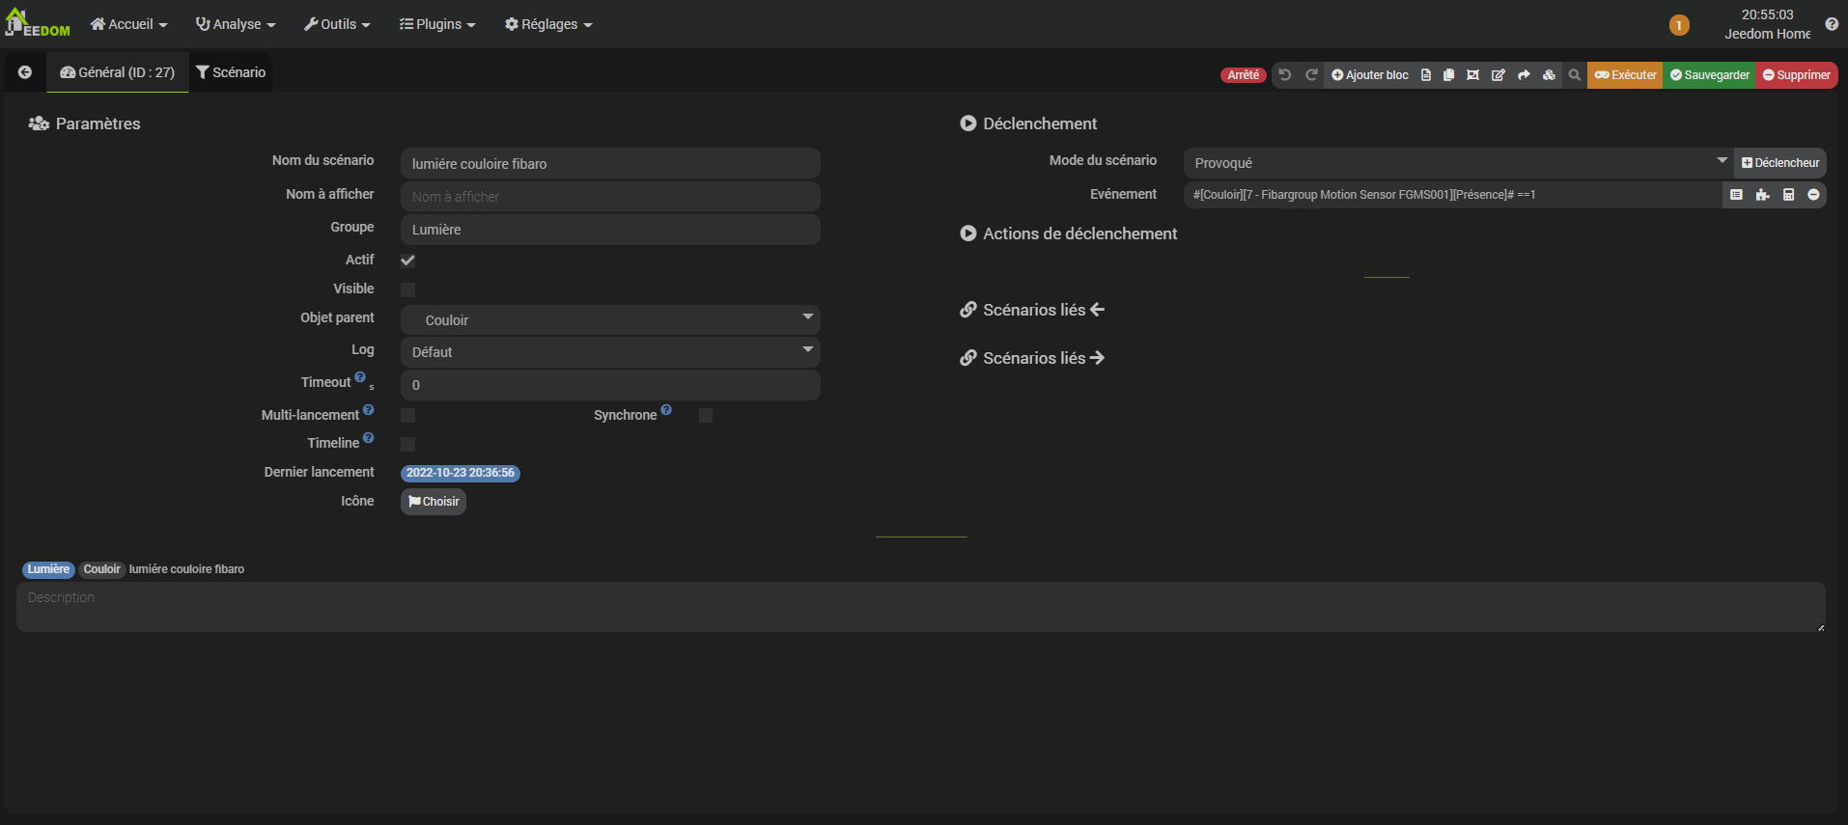Open the Objet parent dropdown
This screenshot has height=825, width=1848.
[x=610, y=319]
